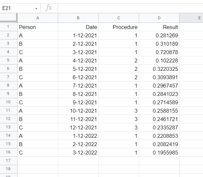Screen dimensions: 203x177
Task: Click the Person header cell
Action: (x=38, y=27)
